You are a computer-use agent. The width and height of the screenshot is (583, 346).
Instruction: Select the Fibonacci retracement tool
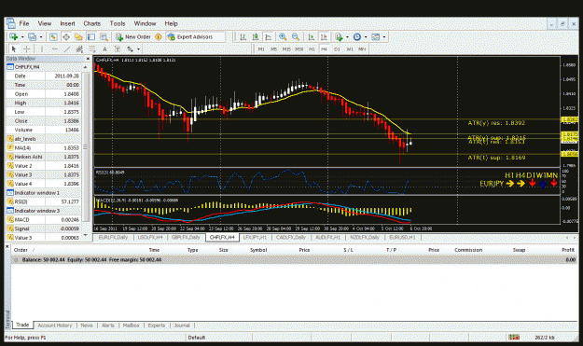coord(91,48)
